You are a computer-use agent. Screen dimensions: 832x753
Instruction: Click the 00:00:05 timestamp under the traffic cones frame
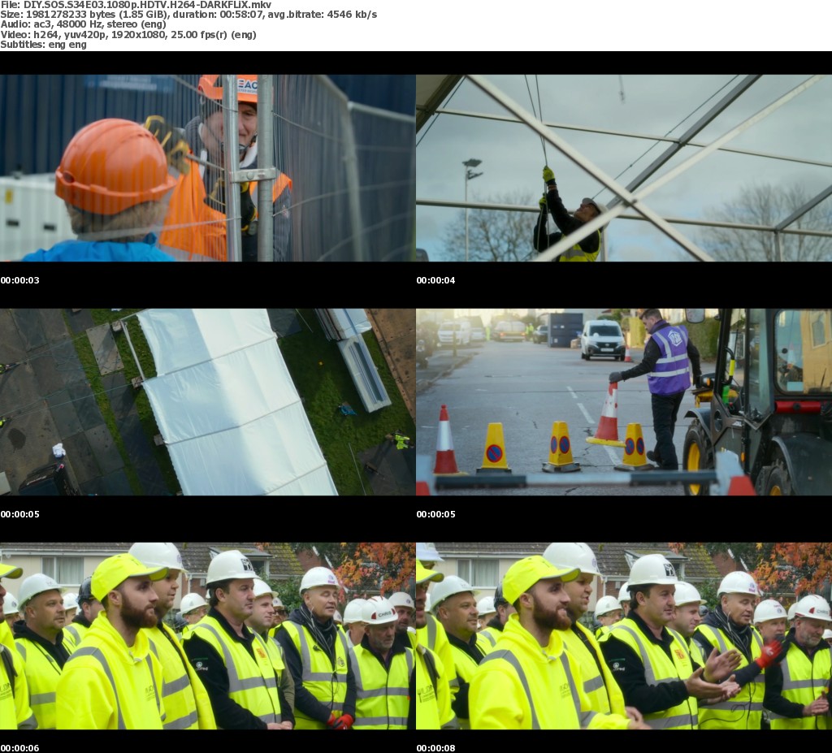click(436, 514)
